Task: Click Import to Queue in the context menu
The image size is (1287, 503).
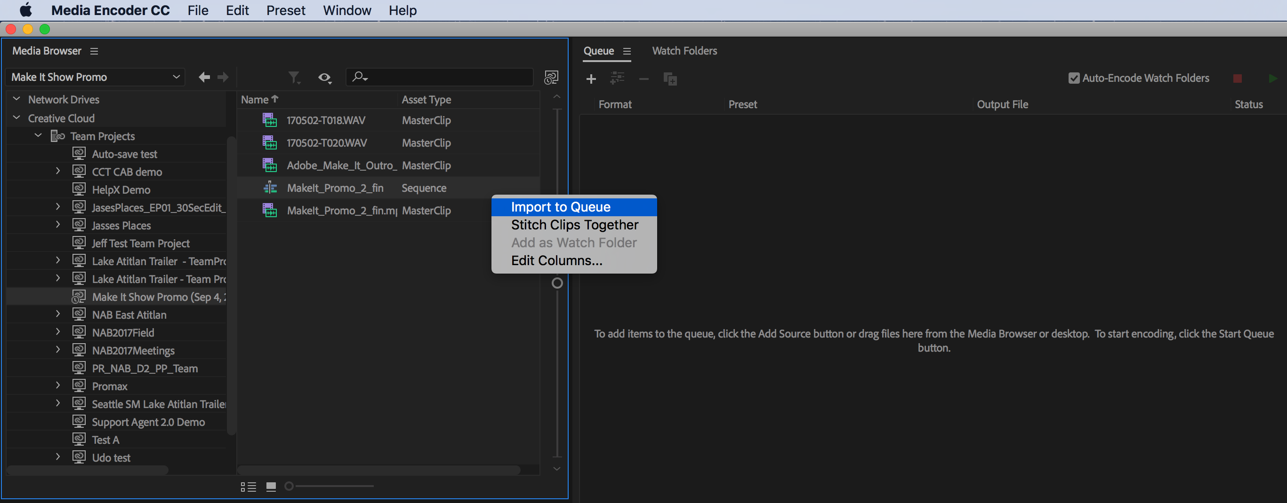Action: point(560,206)
